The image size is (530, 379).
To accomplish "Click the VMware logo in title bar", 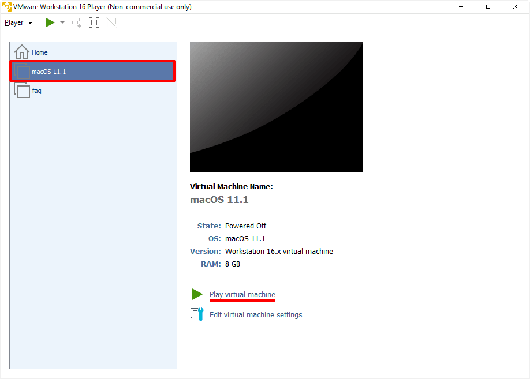I will coord(7,7).
